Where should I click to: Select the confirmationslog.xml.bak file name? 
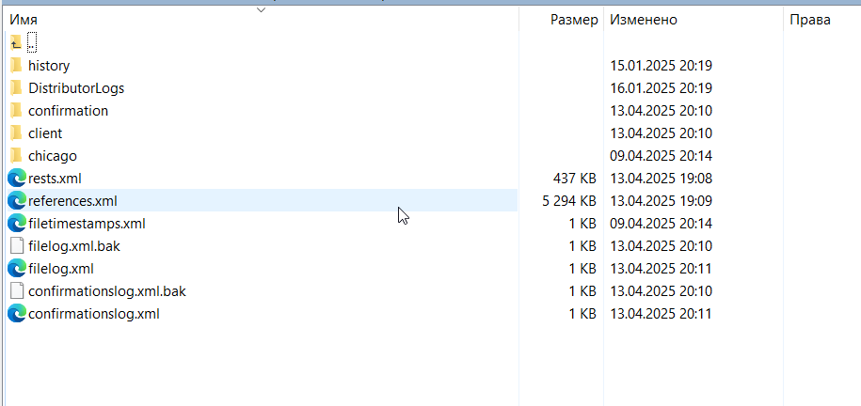coord(107,291)
